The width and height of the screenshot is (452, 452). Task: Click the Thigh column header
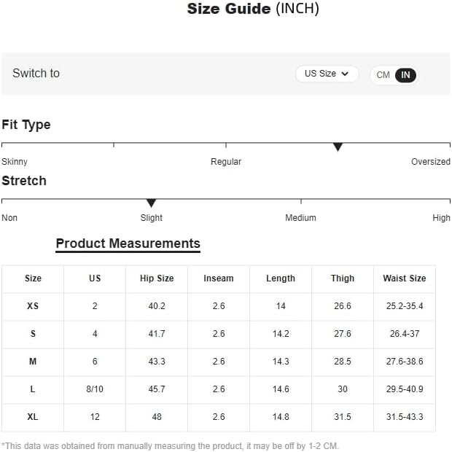(x=343, y=278)
